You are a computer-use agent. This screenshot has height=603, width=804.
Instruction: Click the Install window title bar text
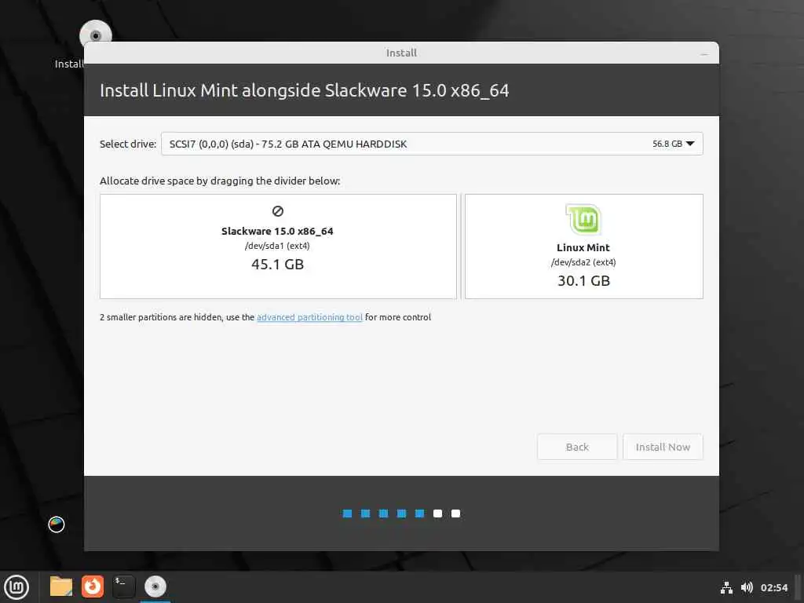pyautogui.click(x=401, y=53)
